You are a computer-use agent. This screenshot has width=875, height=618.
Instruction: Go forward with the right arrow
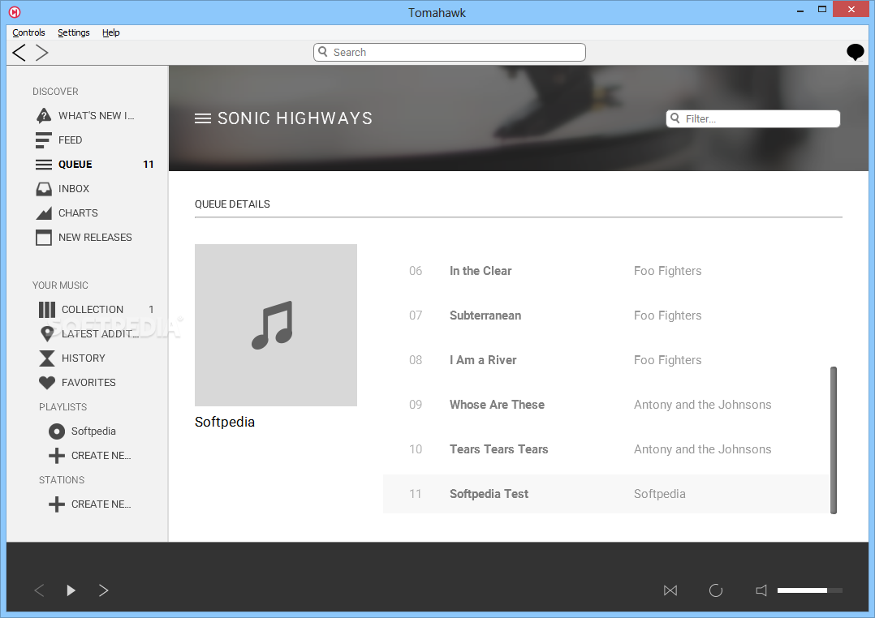[42, 53]
